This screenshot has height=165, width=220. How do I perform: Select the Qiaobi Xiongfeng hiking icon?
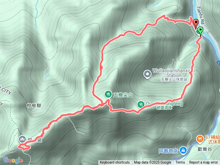coord(141,104)
